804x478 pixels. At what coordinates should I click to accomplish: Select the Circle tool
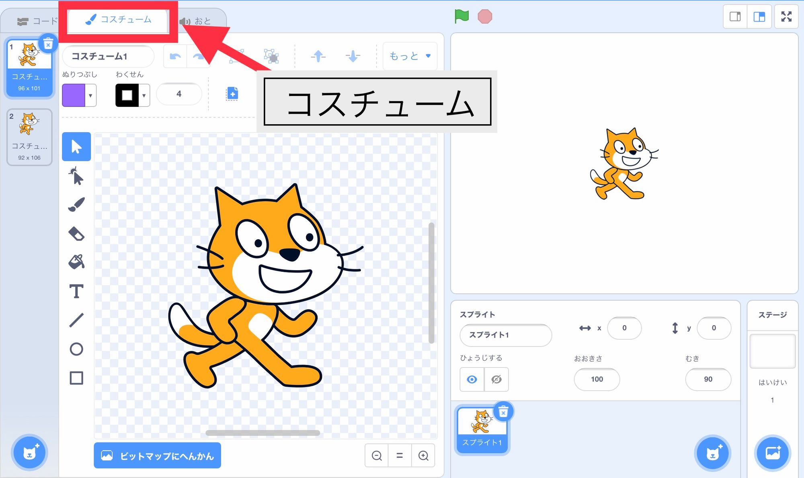[76, 349]
